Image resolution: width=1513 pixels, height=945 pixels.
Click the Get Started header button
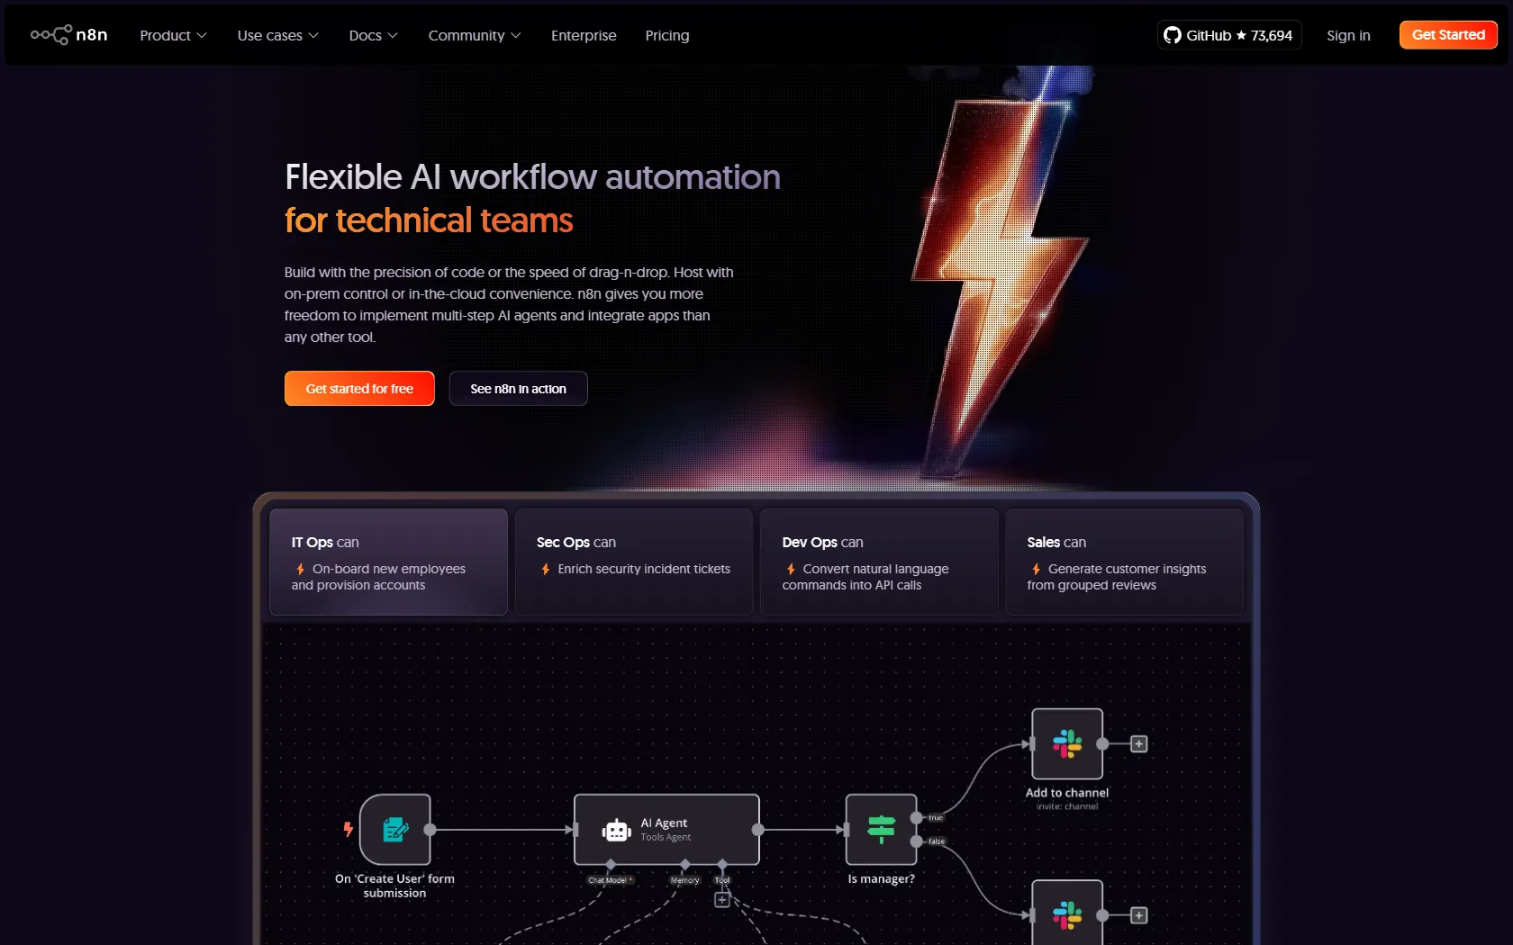[1448, 35]
